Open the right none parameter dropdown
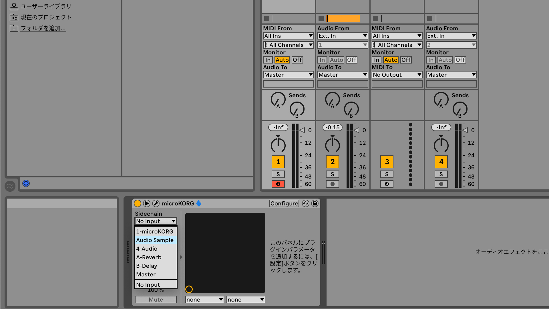The height and width of the screenshot is (309, 549). (246, 300)
